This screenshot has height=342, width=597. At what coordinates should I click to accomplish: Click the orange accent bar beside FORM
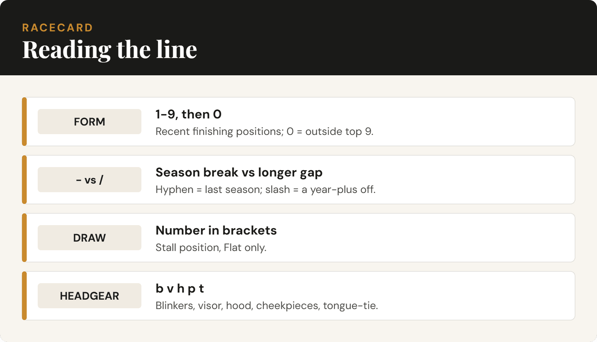pyautogui.click(x=24, y=122)
